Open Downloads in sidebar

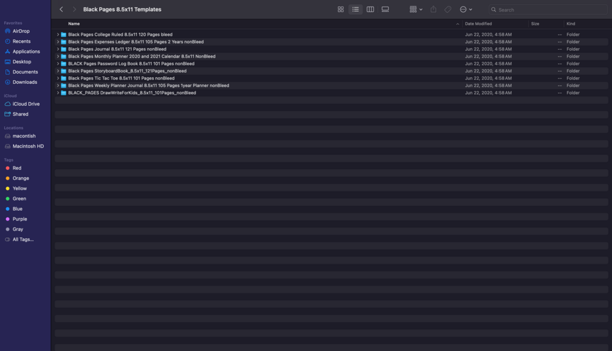26,82
